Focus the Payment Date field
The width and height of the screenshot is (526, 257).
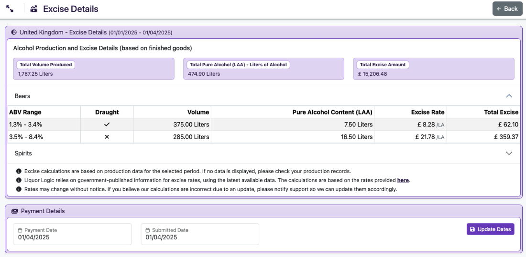pos(72,237)
